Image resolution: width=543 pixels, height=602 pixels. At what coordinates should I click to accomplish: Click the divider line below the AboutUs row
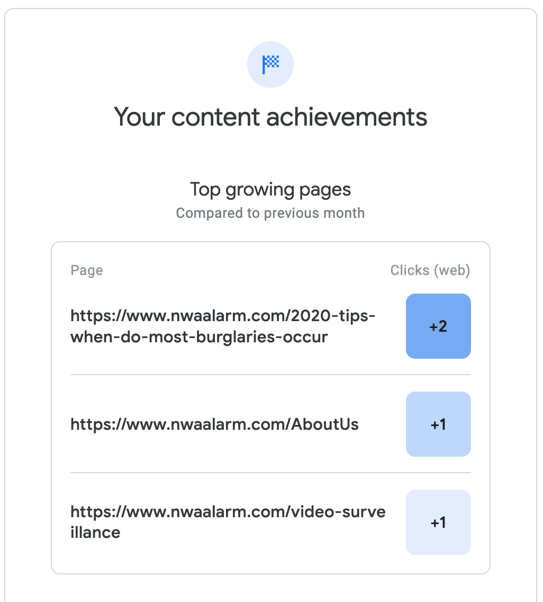pos(238,473)
